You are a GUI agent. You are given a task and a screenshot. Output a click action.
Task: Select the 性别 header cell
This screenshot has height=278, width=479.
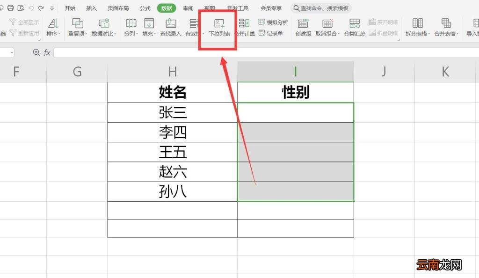tap(296, 92)
